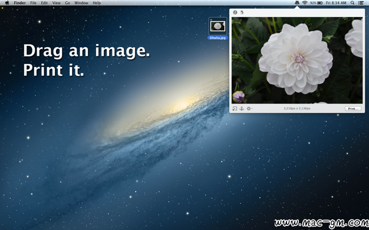The width and height of the screenshot is (369, 230).
Task: Open Spotlight search magnifier
Action: 352,3
